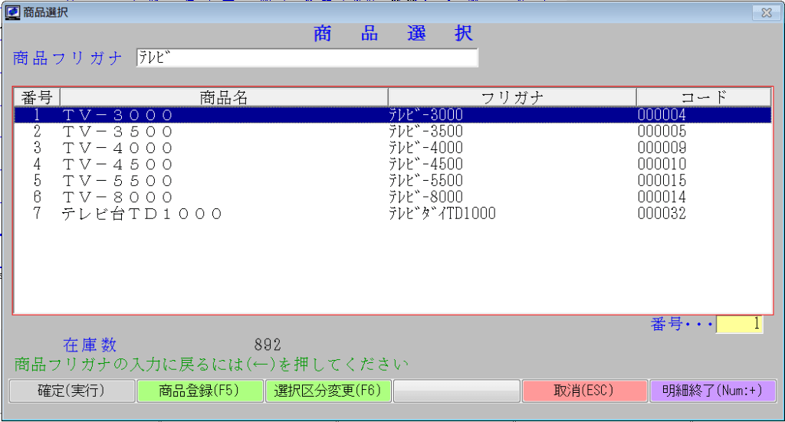Cancel with the 取消(ESC) button
The width and height of the screenshot is (785, 422).
584,391
